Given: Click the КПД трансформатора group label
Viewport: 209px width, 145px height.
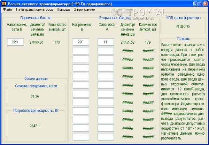Looking at the screenshot, I should pyautogui.click(x=184, y=18).
